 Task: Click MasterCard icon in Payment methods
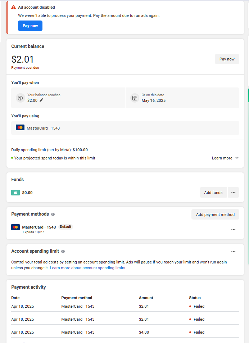(x=15, y=227)
